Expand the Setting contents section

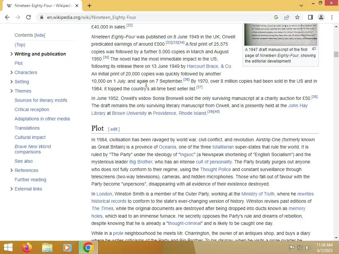coord(12,82)
